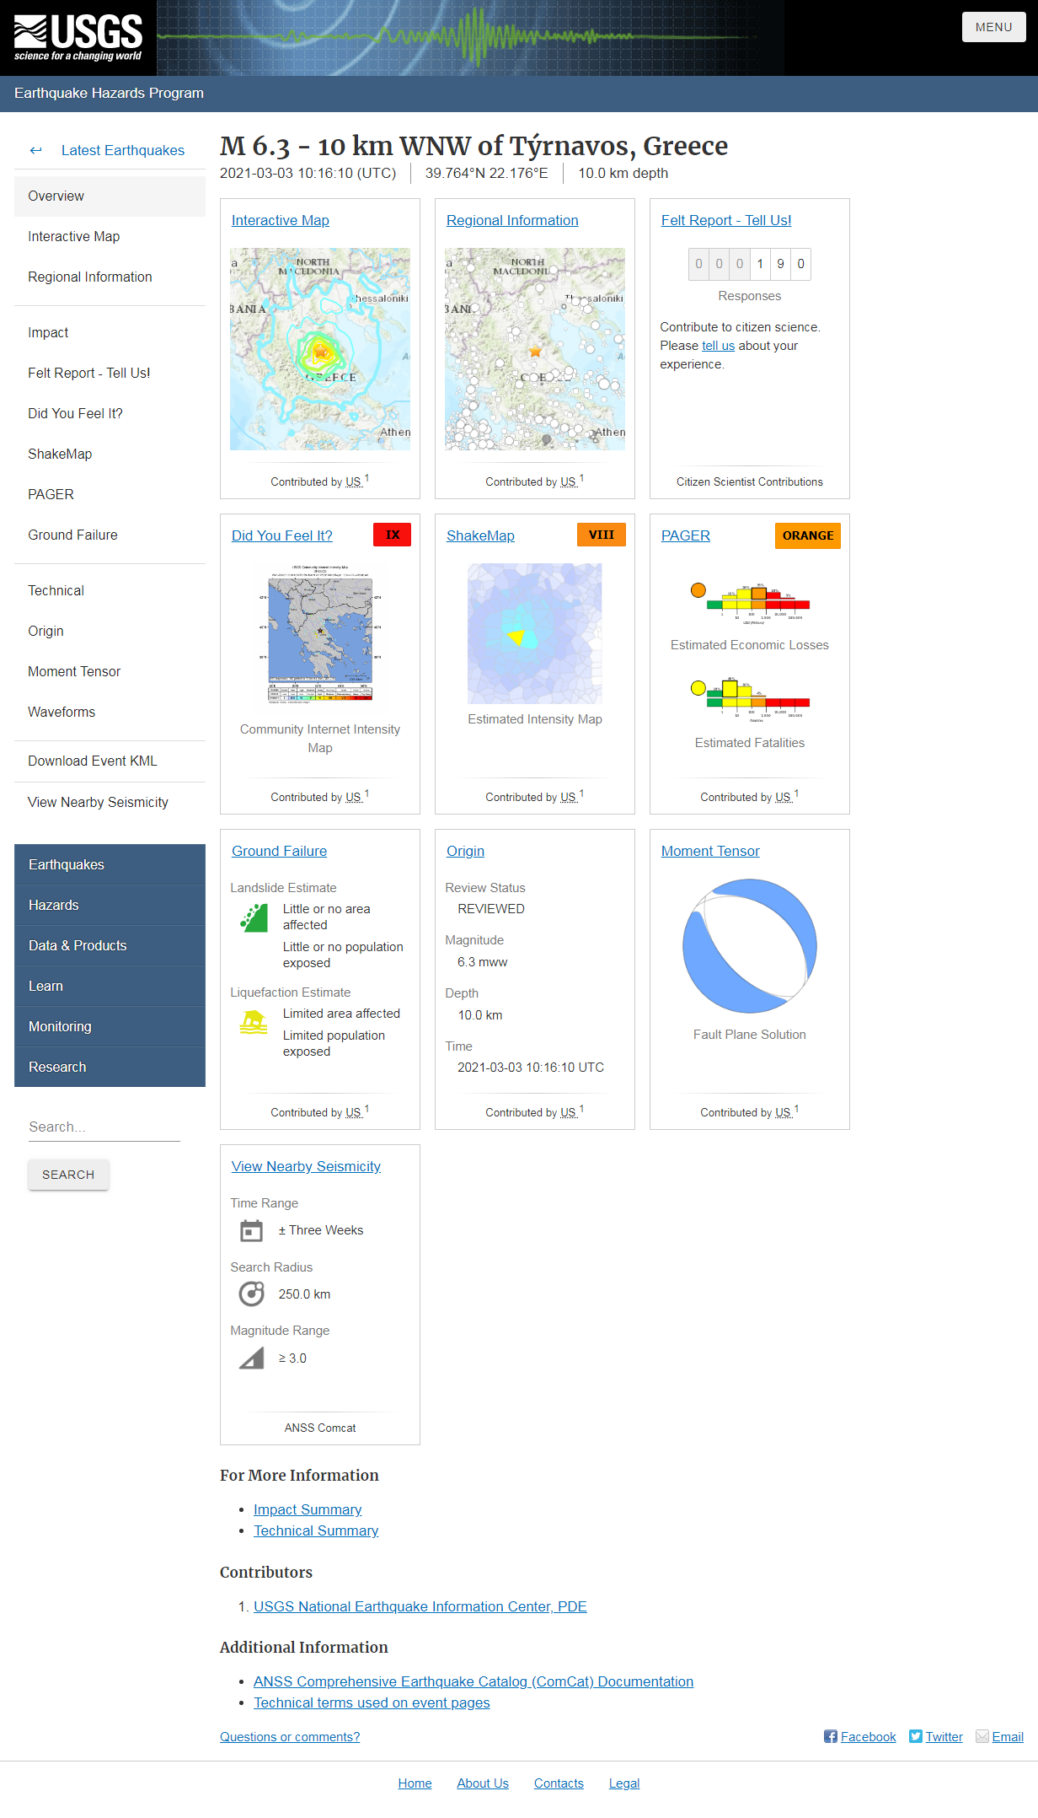The image size is (1038, 1818).
Task: Select ShakeMap in the left sidebar
Action: point(60,454)
